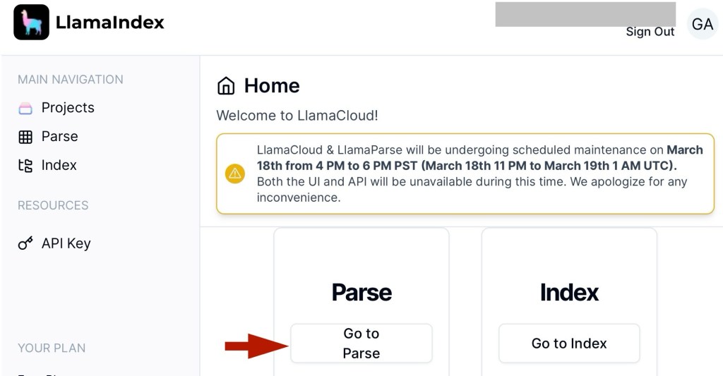Image resolution: width=723 pixels, height=376 pixels.
Task: Click the Parse grid icon in sidebar
Action: [x=25, y=137]
